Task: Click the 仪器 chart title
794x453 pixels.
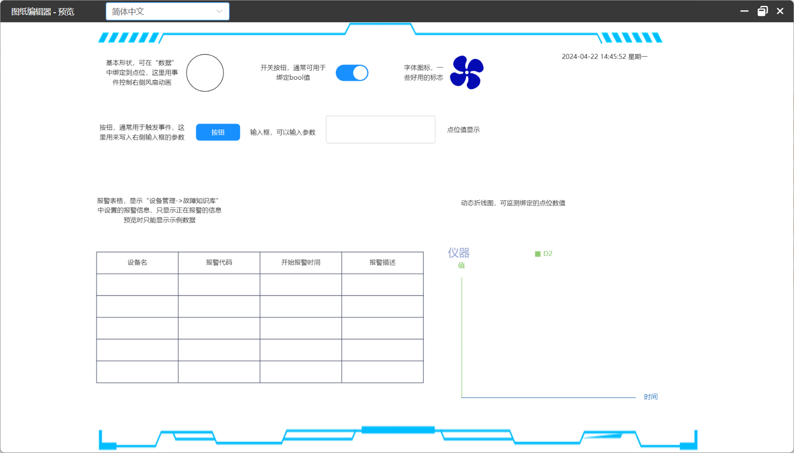Action: (x=459, y=253)
